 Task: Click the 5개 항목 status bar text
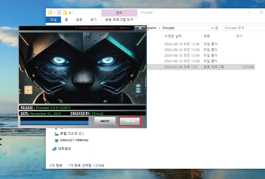pyautogui.click(x=56, y=165)
